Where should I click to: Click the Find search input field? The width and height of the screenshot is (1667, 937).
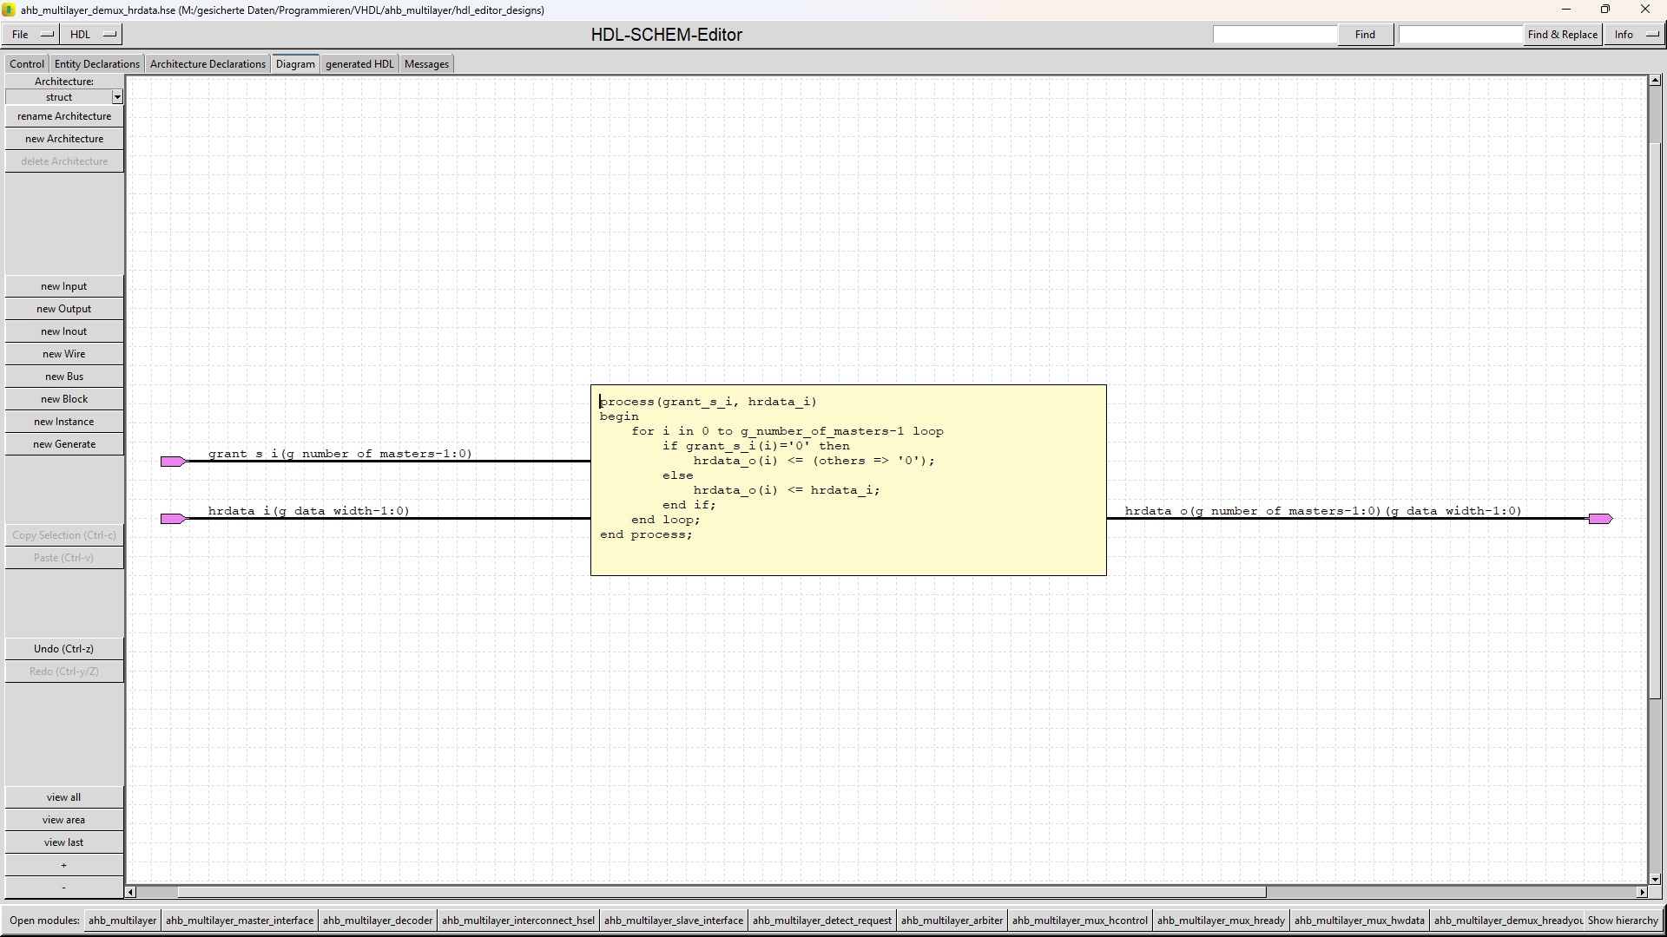point(1275,35)
